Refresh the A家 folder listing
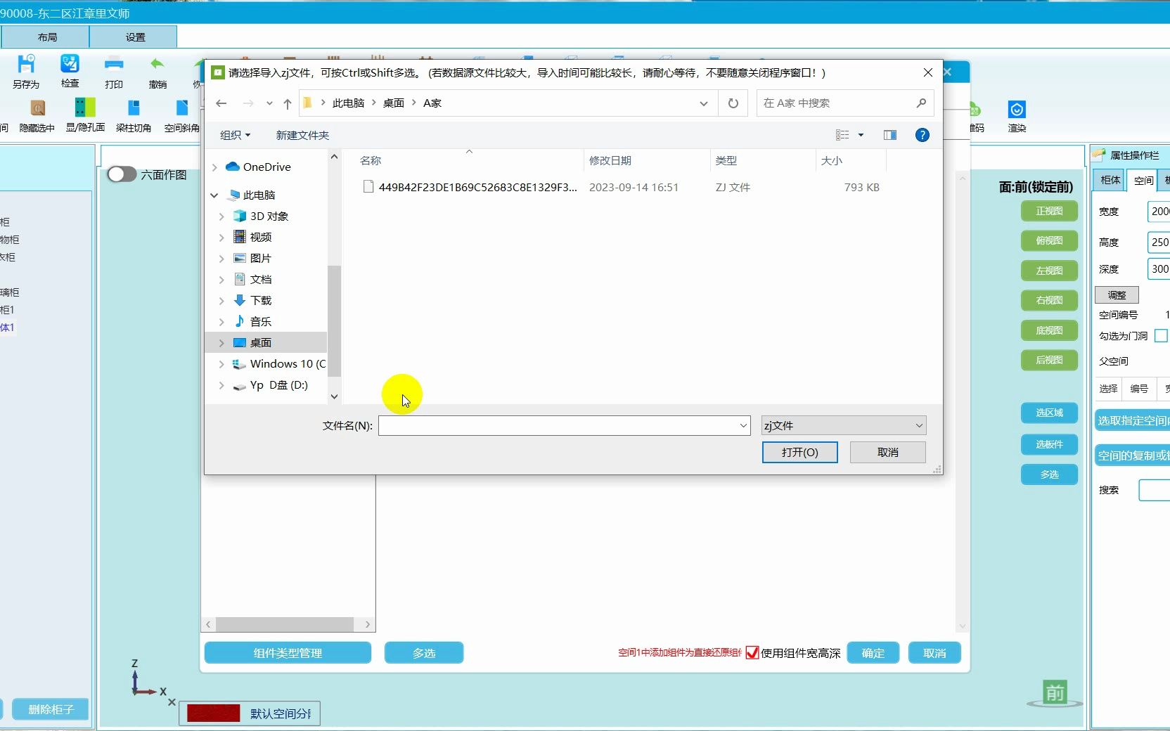Screen dimensions: 1170x731 point(733,103)
